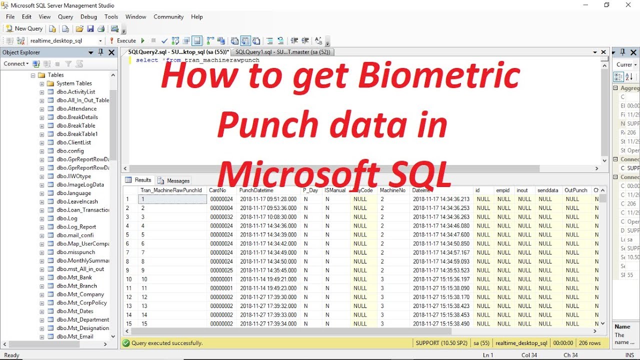
Task: Click the green Debug play icon
Action: pyautogui.click(x=143, y=41)
